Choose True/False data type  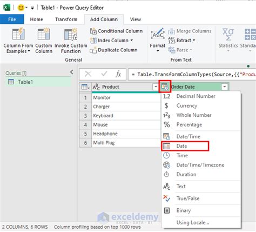coord(201,198)
